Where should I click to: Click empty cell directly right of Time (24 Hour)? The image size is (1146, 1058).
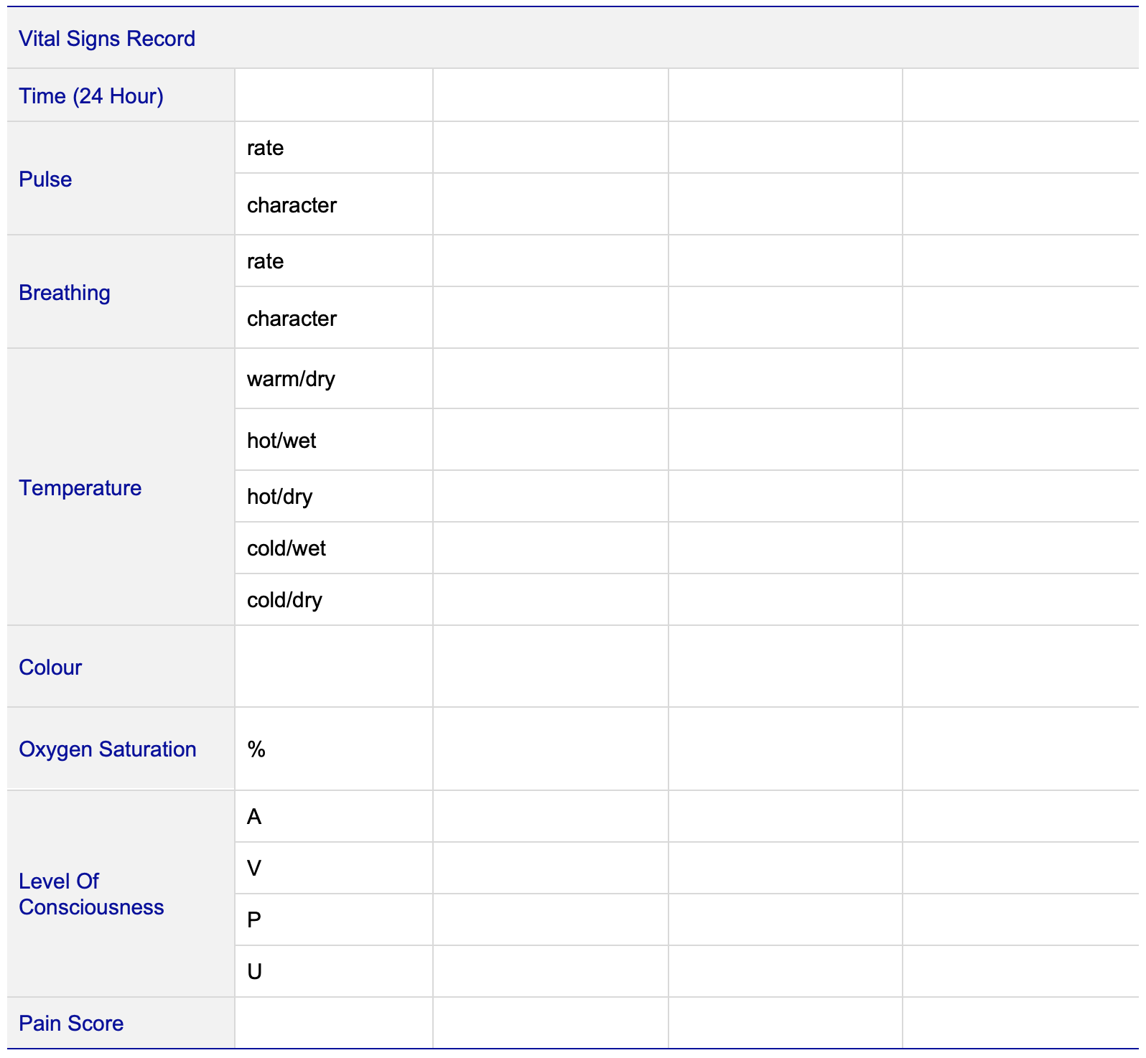point(333,96)
